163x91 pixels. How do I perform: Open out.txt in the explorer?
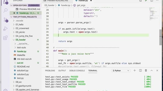click(20, 63)
